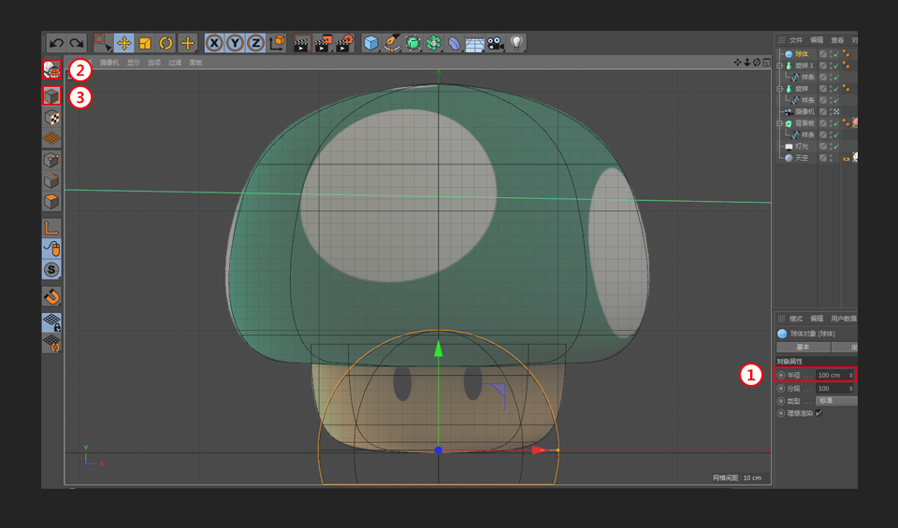Viewport: 898px width, 528px height.
Task: Select the Move tool
Action: 123,43
